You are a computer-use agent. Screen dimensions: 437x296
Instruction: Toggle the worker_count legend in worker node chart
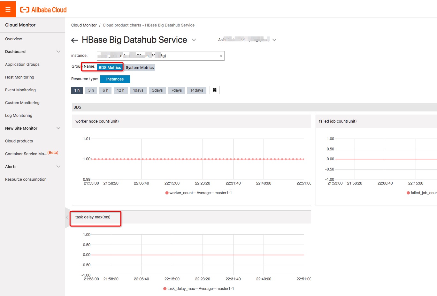199,193
